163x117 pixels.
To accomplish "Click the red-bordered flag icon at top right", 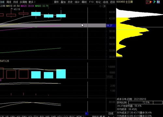I will tap(148, 2).
